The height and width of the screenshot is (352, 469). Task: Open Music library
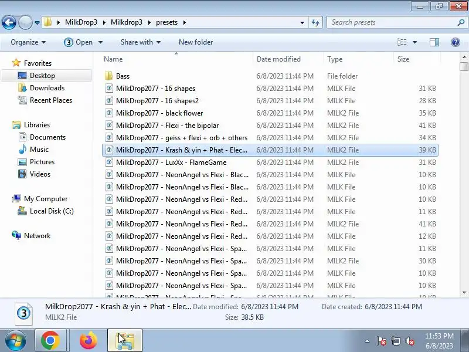39,150
